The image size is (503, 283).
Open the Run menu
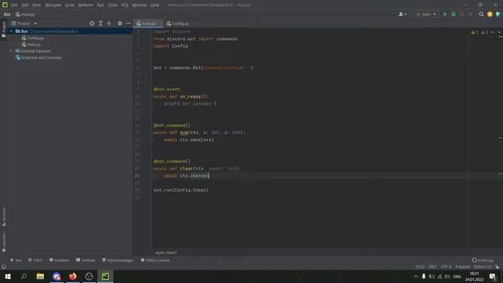point(101,6)
